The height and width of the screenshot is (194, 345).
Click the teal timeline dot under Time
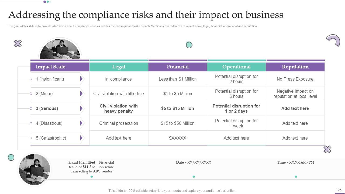(296, 177)
